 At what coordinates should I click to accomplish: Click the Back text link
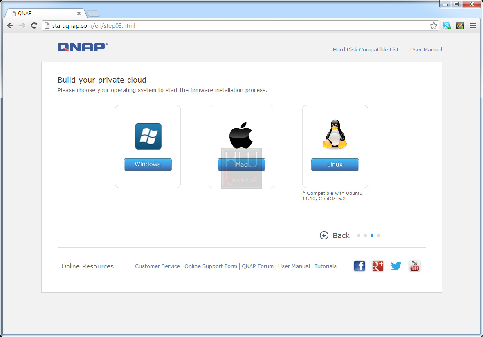pos(341,235)
